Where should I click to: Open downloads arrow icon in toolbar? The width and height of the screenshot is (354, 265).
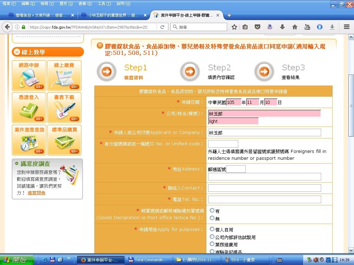(x=282, y=27)
